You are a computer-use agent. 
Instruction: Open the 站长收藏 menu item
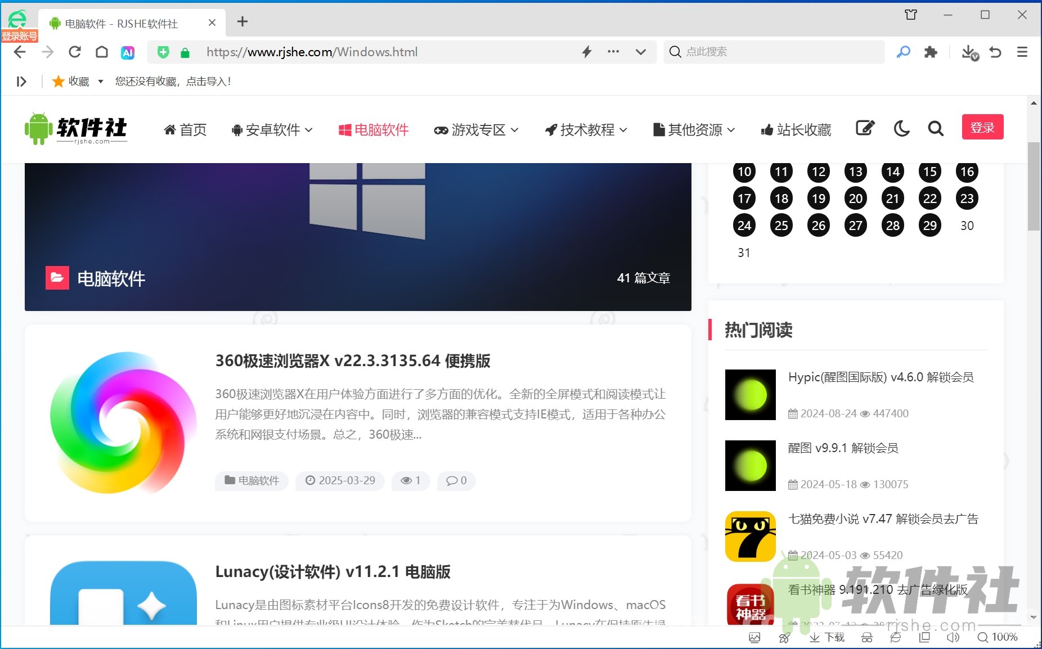point(796,130)
